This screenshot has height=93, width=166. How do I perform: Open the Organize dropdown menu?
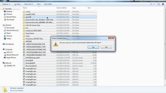(x=6, y=4)
